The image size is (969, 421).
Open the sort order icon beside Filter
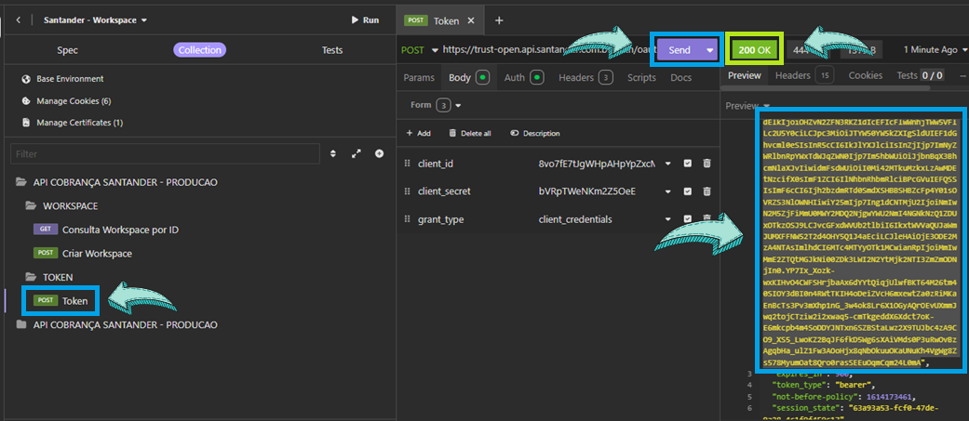[333, 153]
